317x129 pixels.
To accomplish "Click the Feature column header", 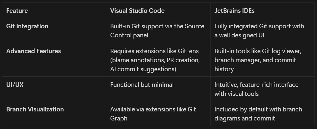I will [x=17, y=11].
